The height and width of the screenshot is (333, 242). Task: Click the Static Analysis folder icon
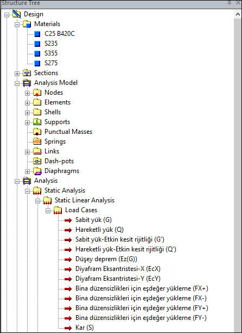coord(37,190)
